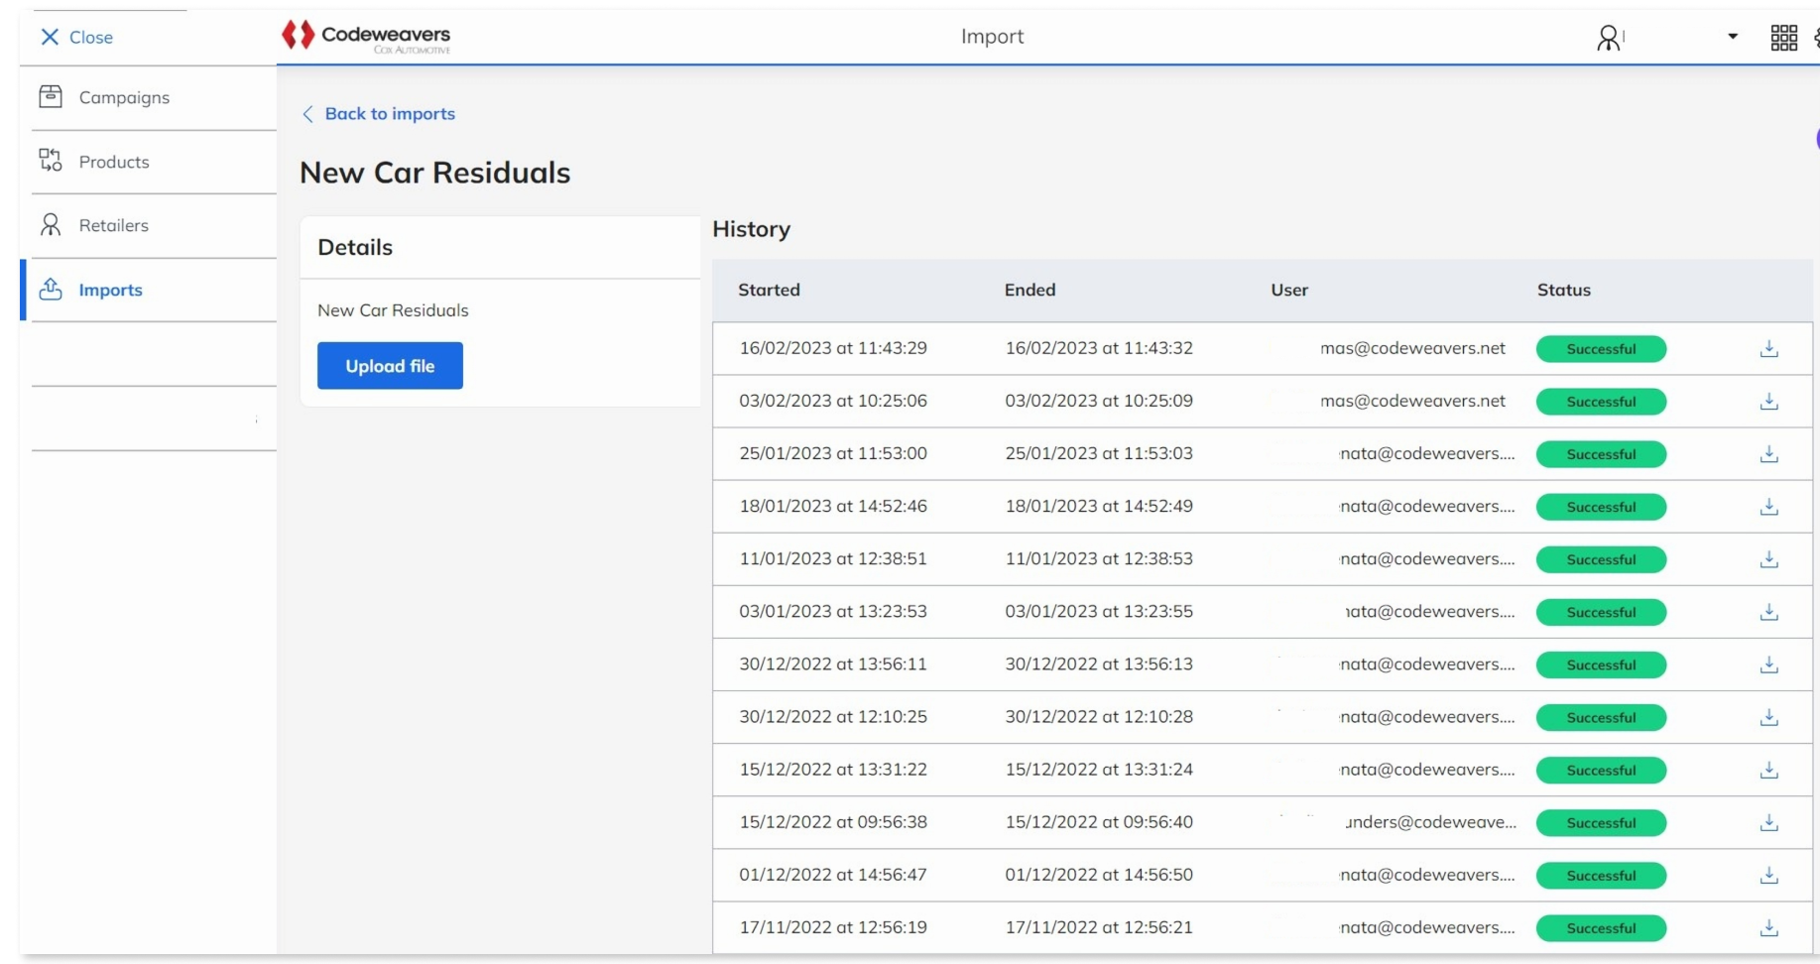Click Successful badge for 17/11/2022 row
The width and height of the screenshot is (1820, 964).
(1601, 928)
